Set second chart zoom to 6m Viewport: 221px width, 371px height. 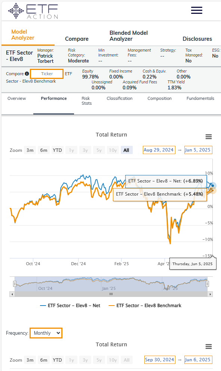tap(43, 360)
